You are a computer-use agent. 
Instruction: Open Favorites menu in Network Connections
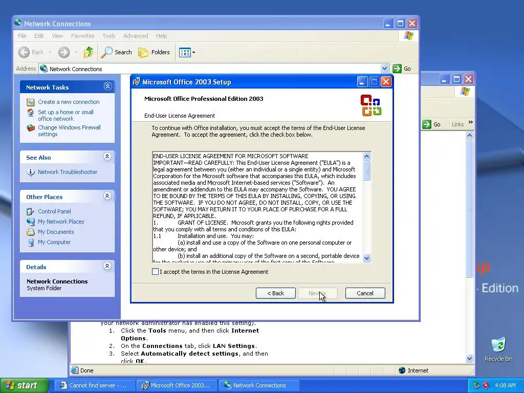point(82,36)
